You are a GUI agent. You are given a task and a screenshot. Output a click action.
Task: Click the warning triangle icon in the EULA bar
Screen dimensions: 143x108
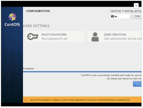[26, 100]
